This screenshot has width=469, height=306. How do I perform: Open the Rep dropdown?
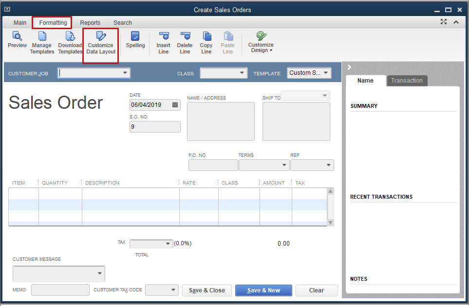[328, 165]
